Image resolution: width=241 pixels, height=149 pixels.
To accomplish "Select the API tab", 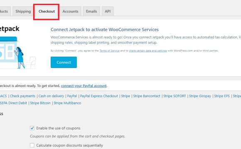I will pyautogui.click(x=108, y=11).
